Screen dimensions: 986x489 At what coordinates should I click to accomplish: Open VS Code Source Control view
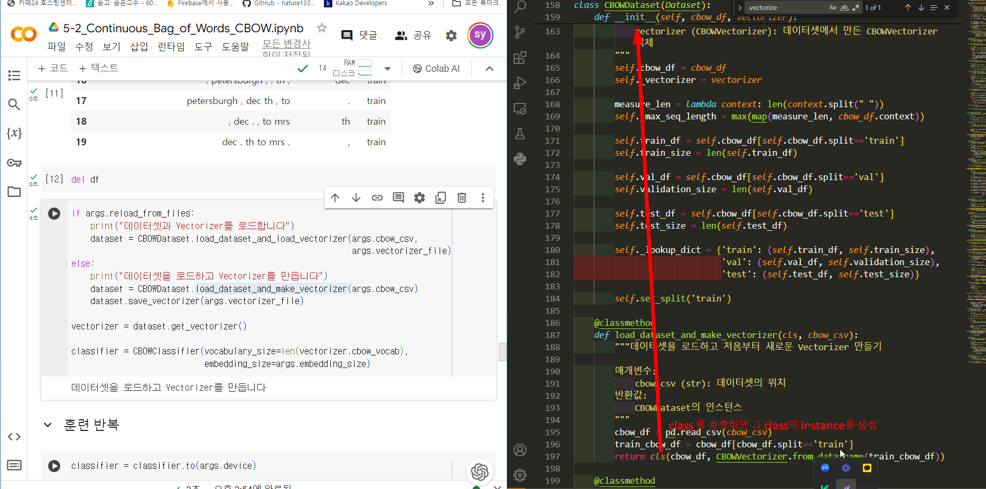click(x=520, y=32)
